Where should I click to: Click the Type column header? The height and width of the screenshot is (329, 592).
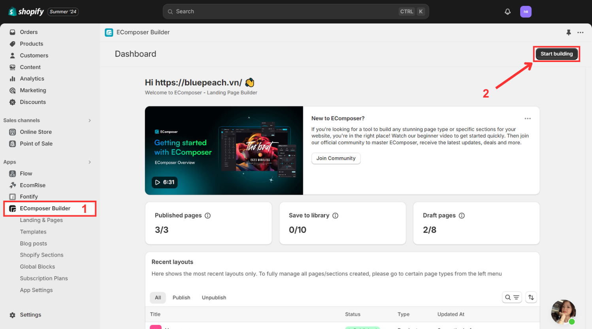tap(403, 314)
